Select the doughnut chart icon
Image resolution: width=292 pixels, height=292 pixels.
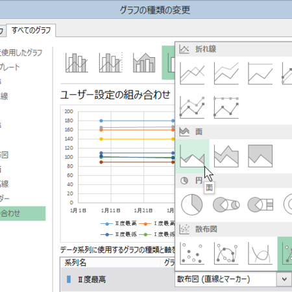point(287,204)
